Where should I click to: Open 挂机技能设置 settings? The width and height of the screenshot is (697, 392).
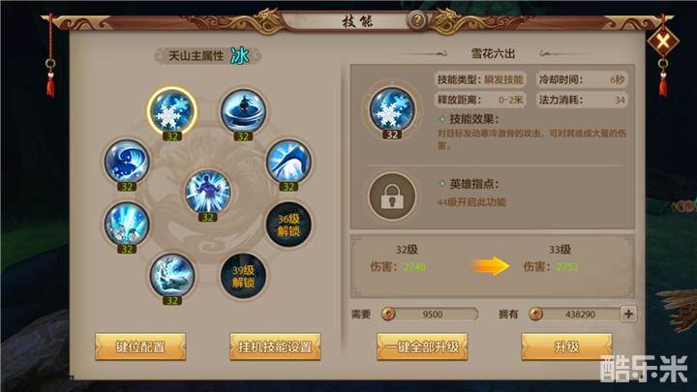(275, 347)
